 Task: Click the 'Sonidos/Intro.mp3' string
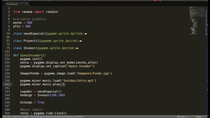point(78,81)
